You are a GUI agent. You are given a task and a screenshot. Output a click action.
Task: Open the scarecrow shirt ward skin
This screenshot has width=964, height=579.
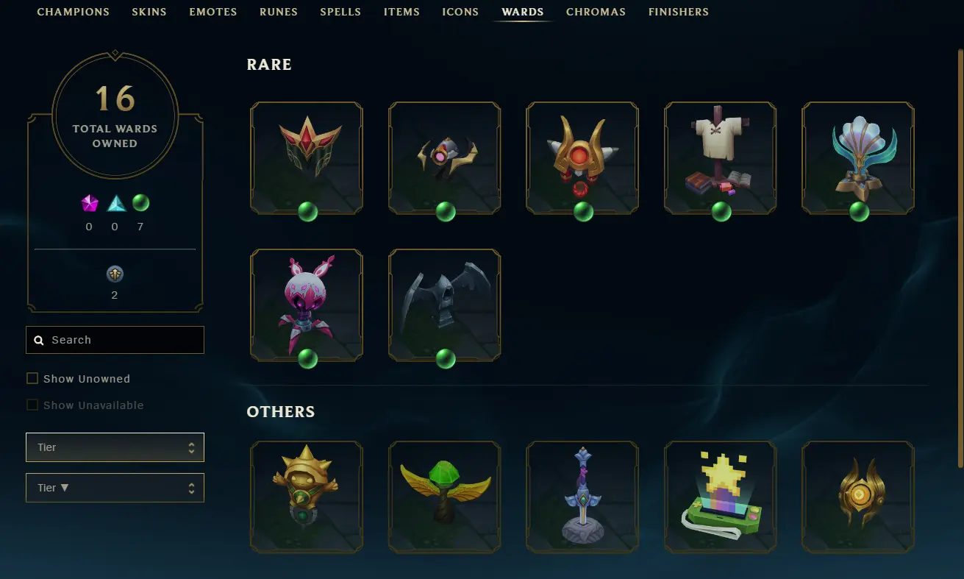click(x=721, y=158)
